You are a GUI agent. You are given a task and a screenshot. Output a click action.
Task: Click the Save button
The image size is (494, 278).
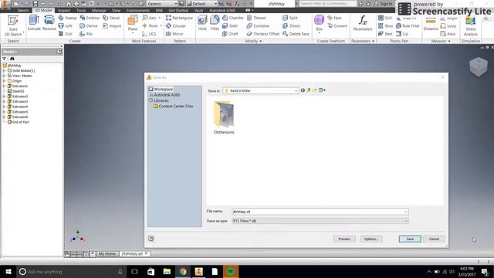tap(410, 239)
